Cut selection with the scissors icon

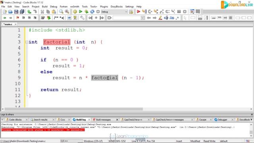pos(42,12)
